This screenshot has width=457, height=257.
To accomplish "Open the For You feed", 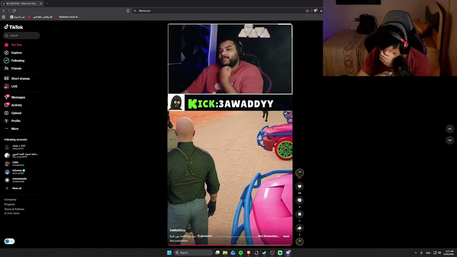I will (x=13, y=45).
